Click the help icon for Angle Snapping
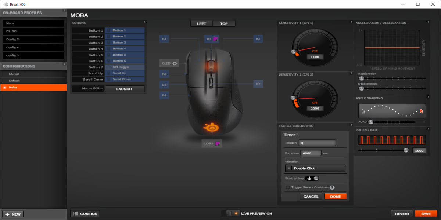The height and width of the screenshot is (220, 441). [428, 97]
